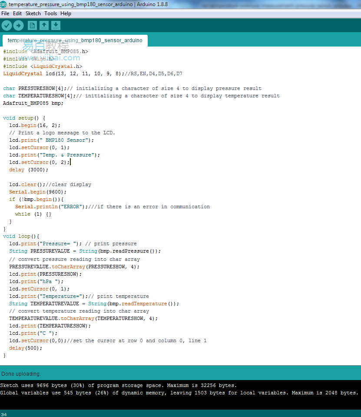The image size is (361, 417).
Task: Open the Sketch menu
Action: (33, 13)
